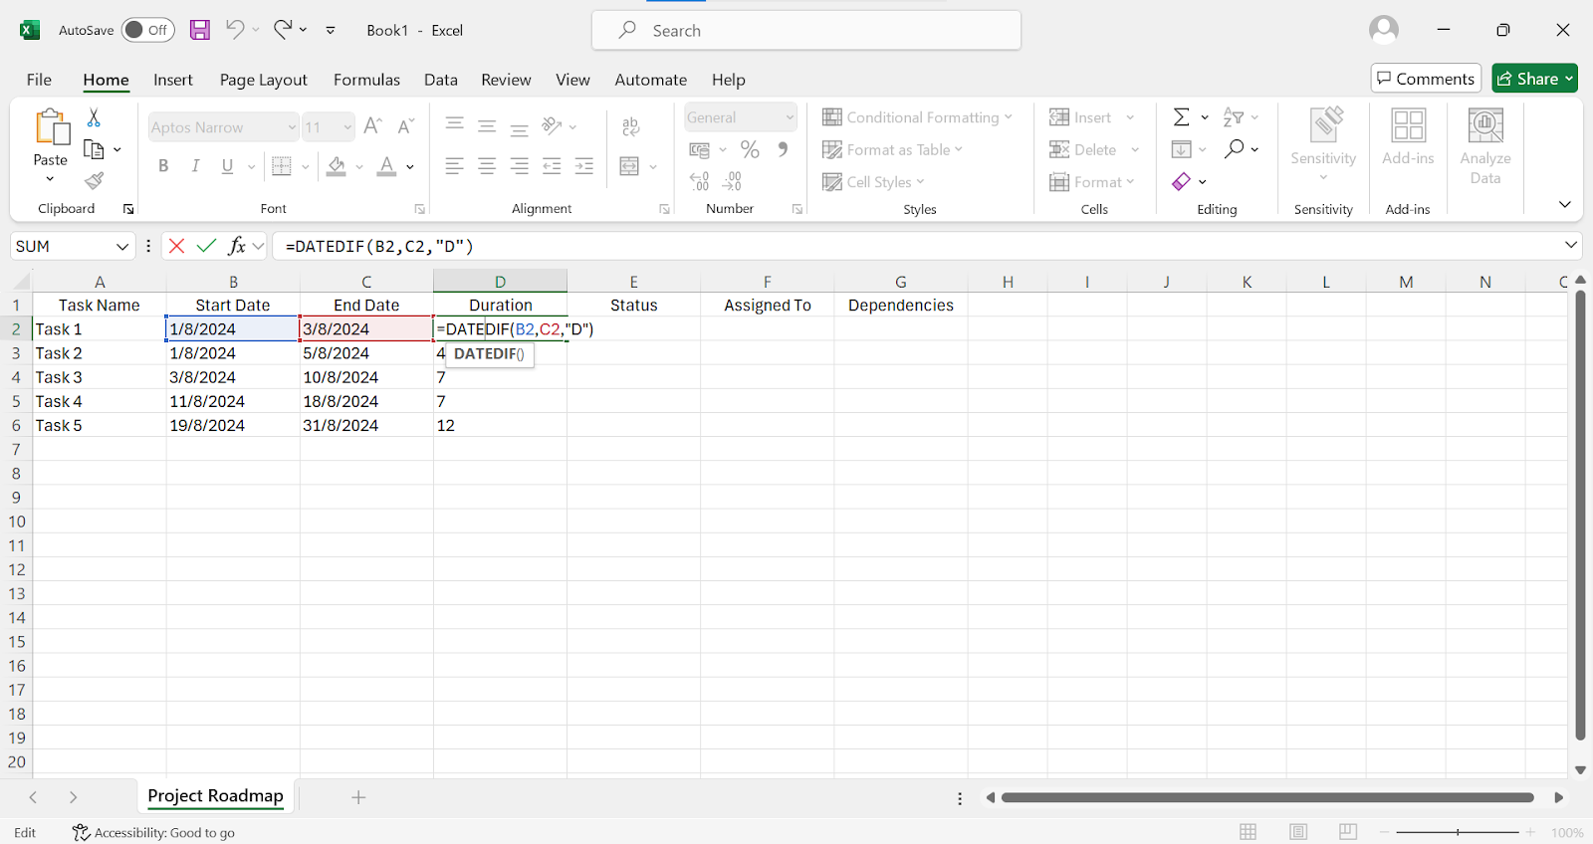
Task: Apply Comma Style format
Action: point(784,149)
